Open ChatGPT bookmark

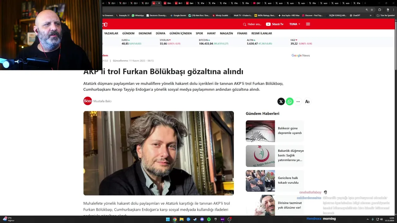pyautogui.click(x=355, y=15)
